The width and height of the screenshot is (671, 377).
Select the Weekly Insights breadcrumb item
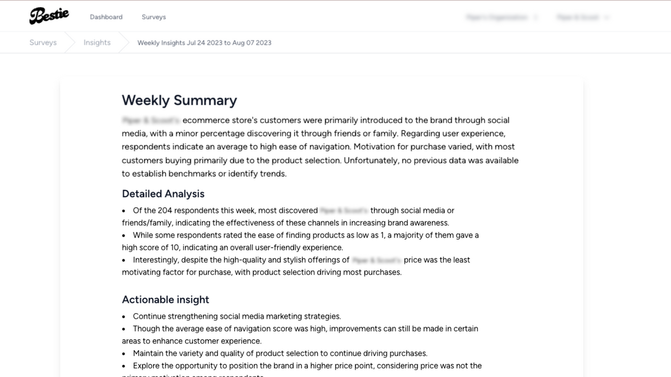(x=204, y=42)
